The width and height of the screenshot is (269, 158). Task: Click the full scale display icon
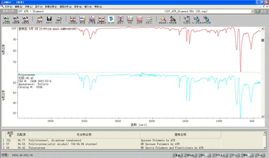point(92,20)
